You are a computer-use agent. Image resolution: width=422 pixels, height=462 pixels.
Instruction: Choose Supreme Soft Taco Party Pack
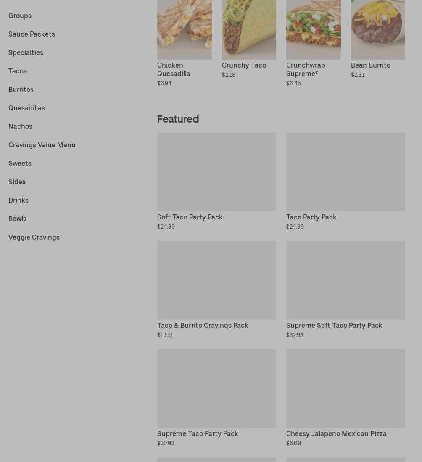(346, 290)
